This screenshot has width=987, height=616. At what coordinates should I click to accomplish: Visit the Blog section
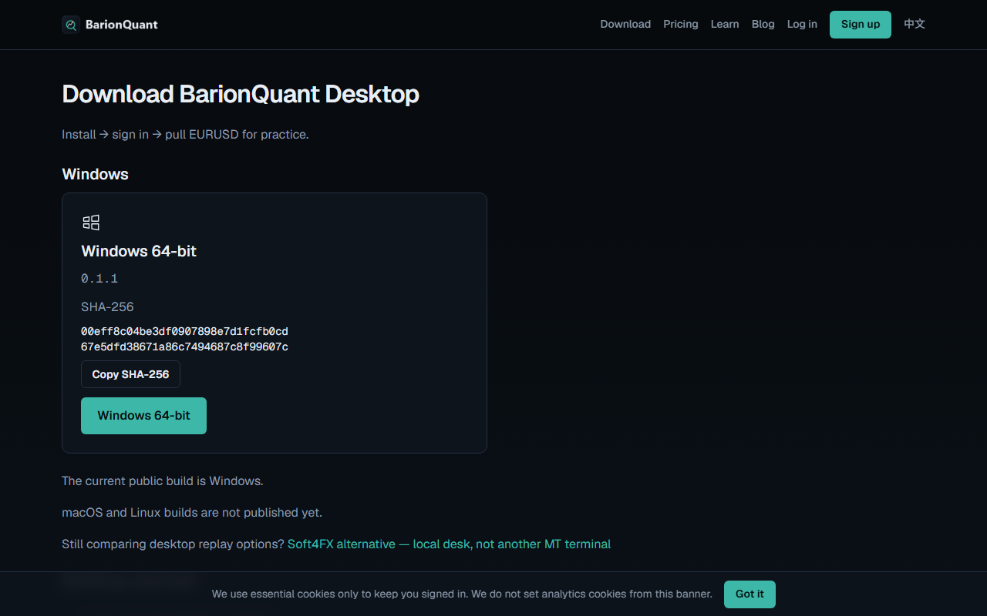[x=763, y=25]
